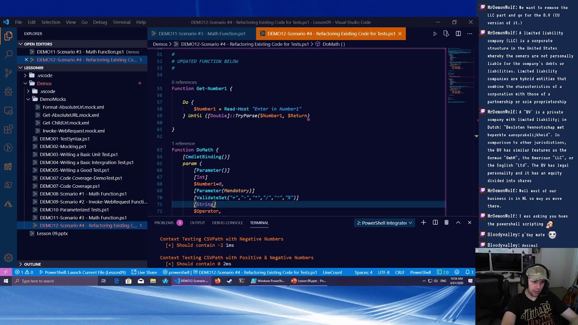This screenshot has height=325, width=578.
Task: Open the Extensions view
Action: pos(9,130)
